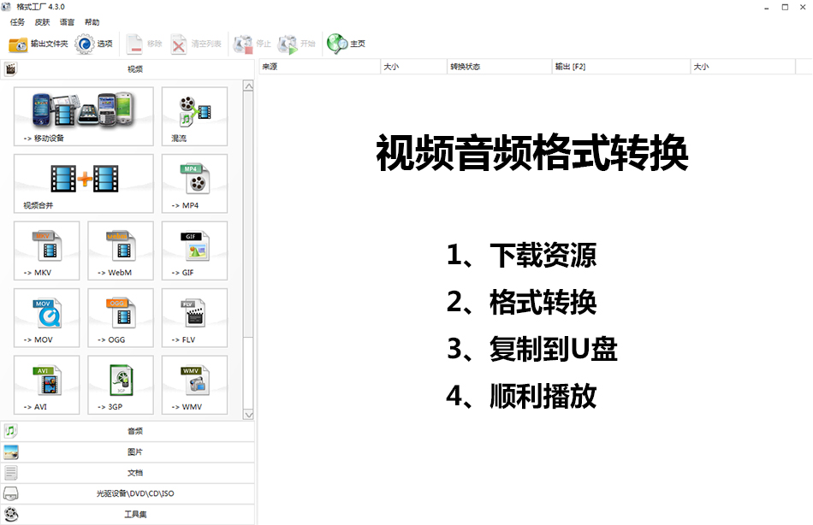Sort by 转换状态 status column header

500,67
